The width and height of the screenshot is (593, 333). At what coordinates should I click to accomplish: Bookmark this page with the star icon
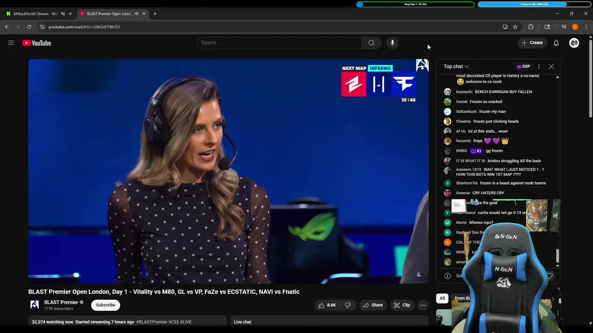(515, 27)
